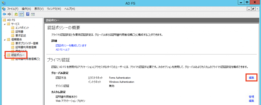
Task: Select the 信頼関係 folder in tree
Action: [17, 39]
